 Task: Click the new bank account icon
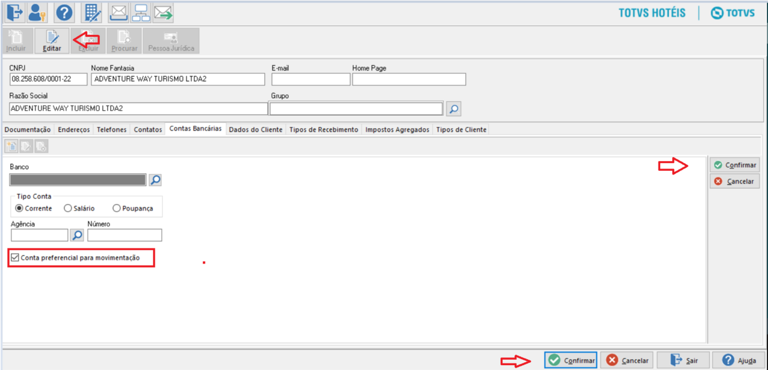click(11, 146)
